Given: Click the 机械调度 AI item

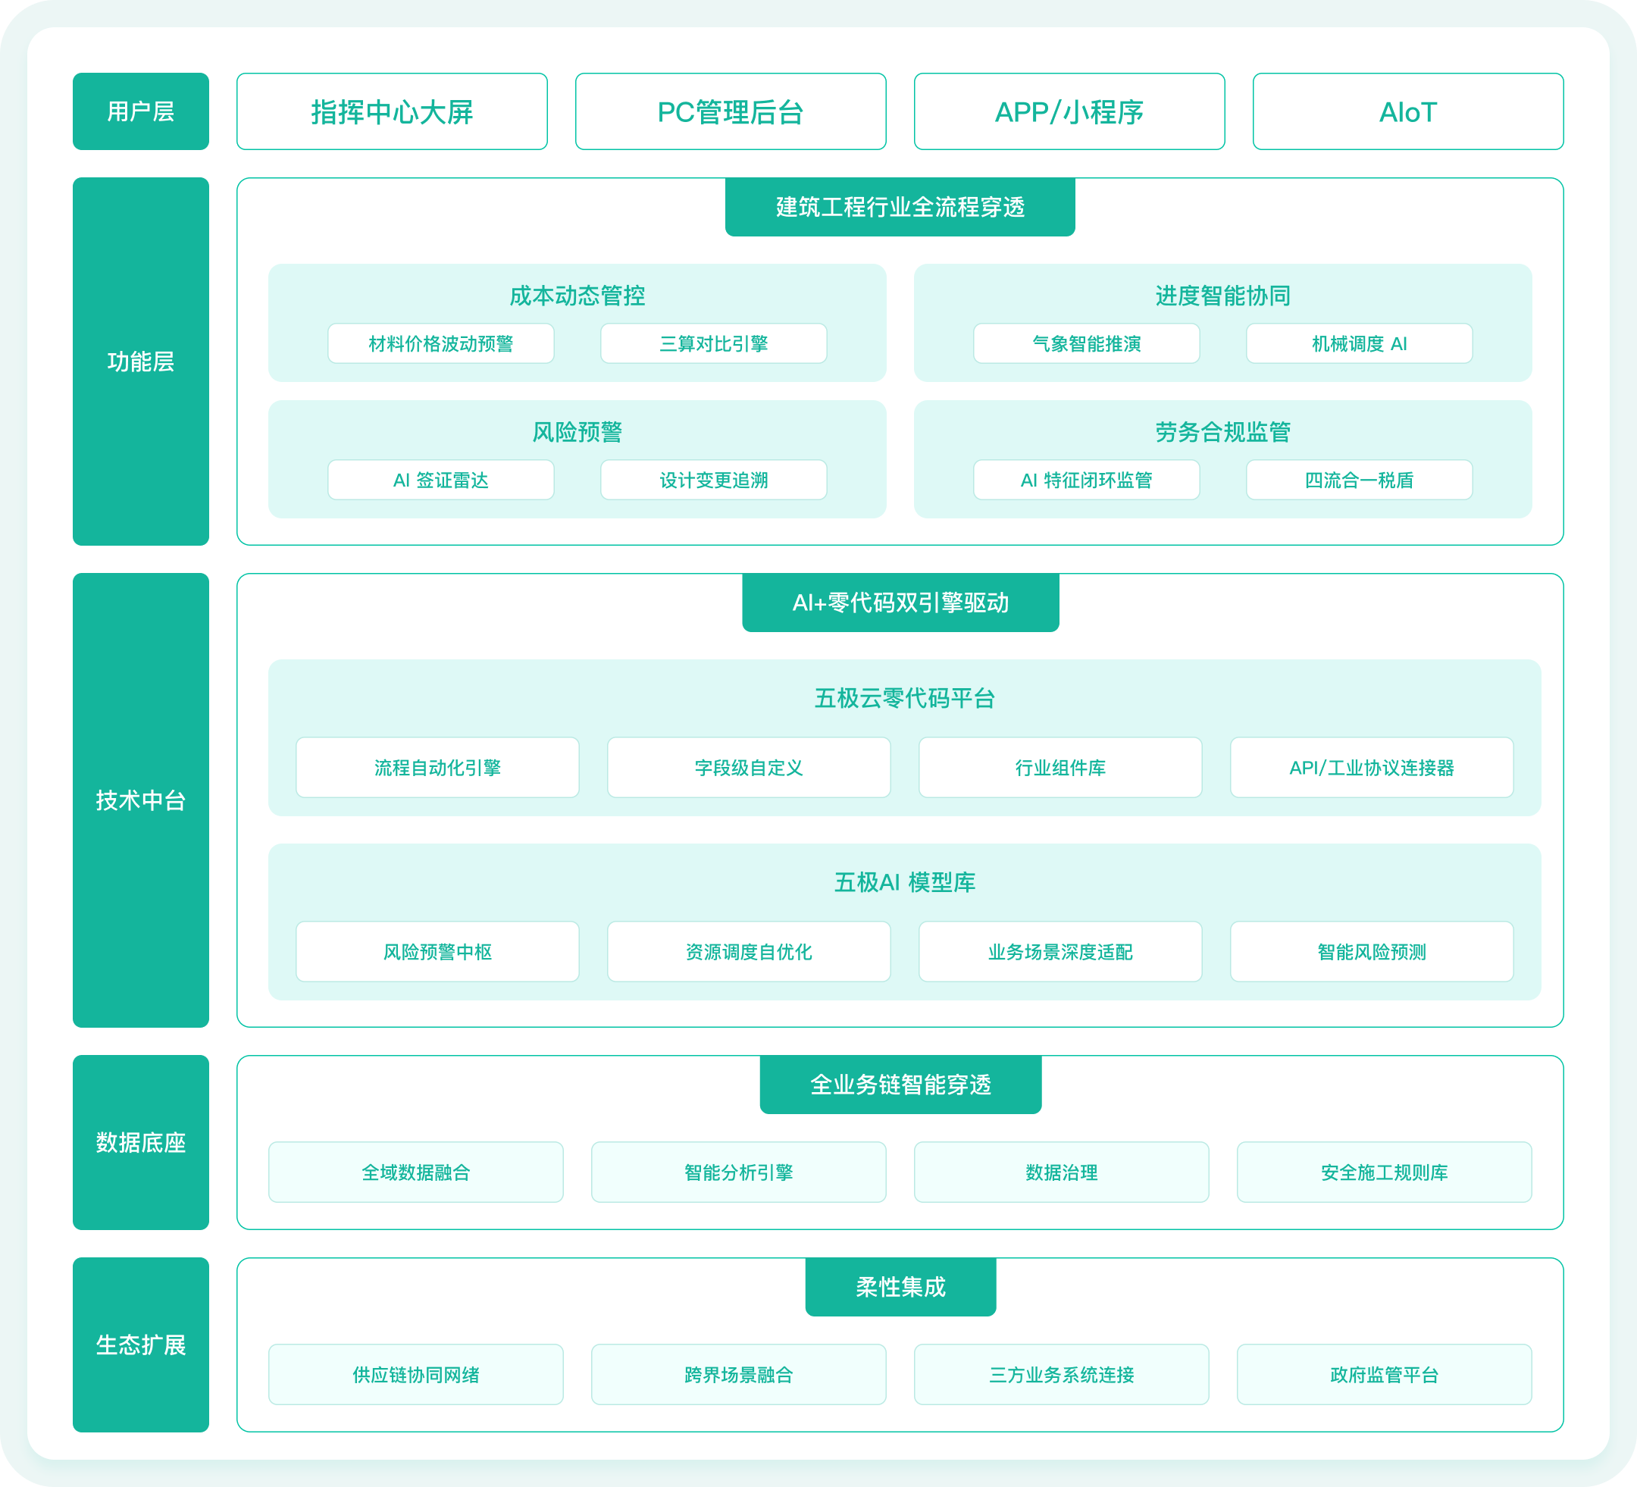Looking at the screenshot, I should coord(1360,343).
